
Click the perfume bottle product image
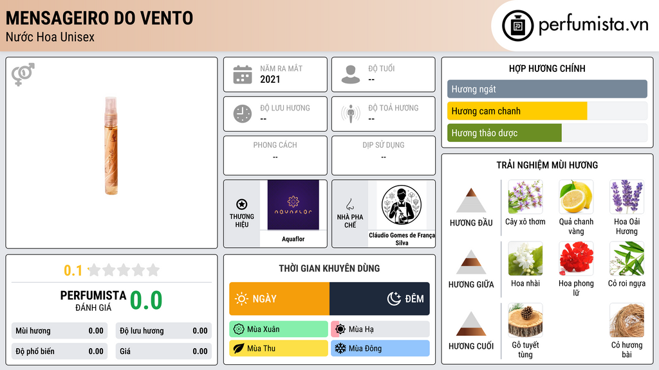tap(111, 146)
